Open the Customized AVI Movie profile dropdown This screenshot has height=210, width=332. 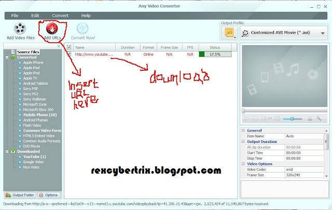pos(284,33)
